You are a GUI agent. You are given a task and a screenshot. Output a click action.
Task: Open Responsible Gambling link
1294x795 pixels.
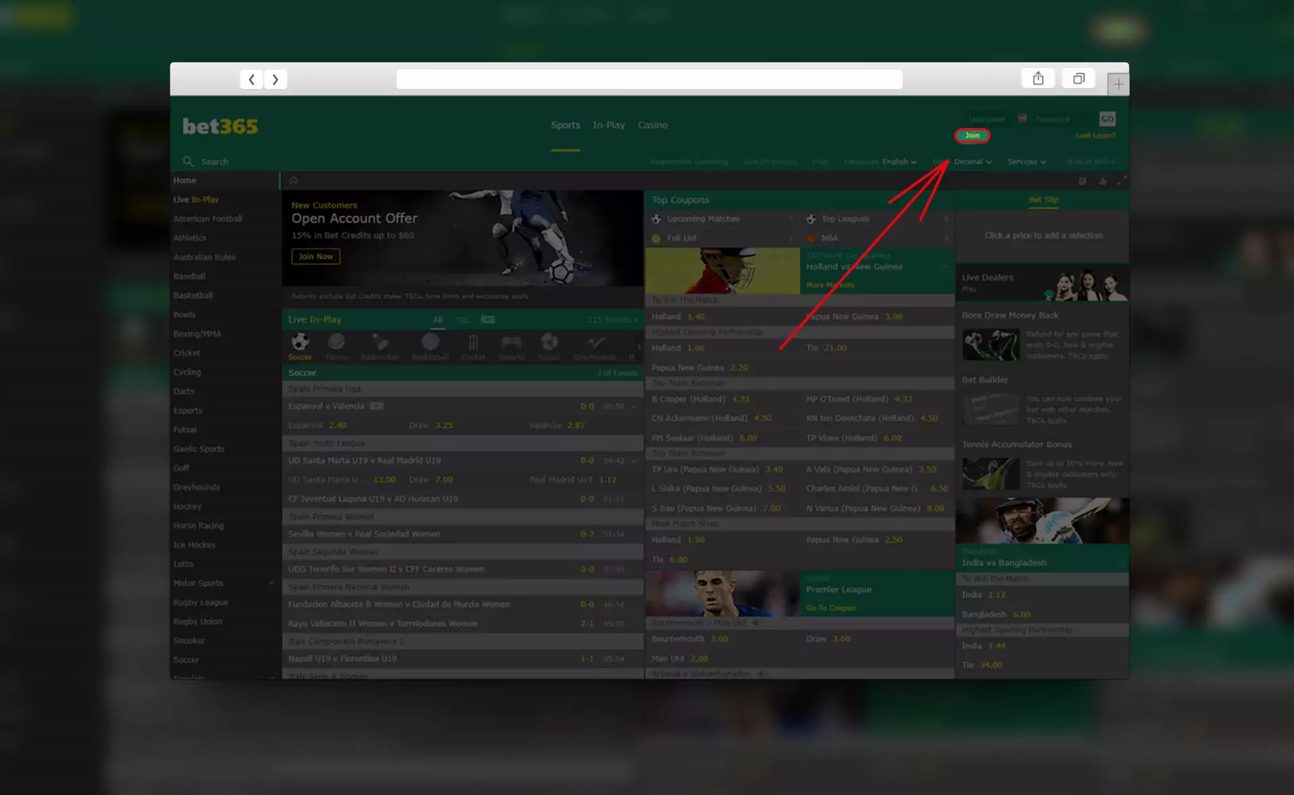(x=688, y=162)
